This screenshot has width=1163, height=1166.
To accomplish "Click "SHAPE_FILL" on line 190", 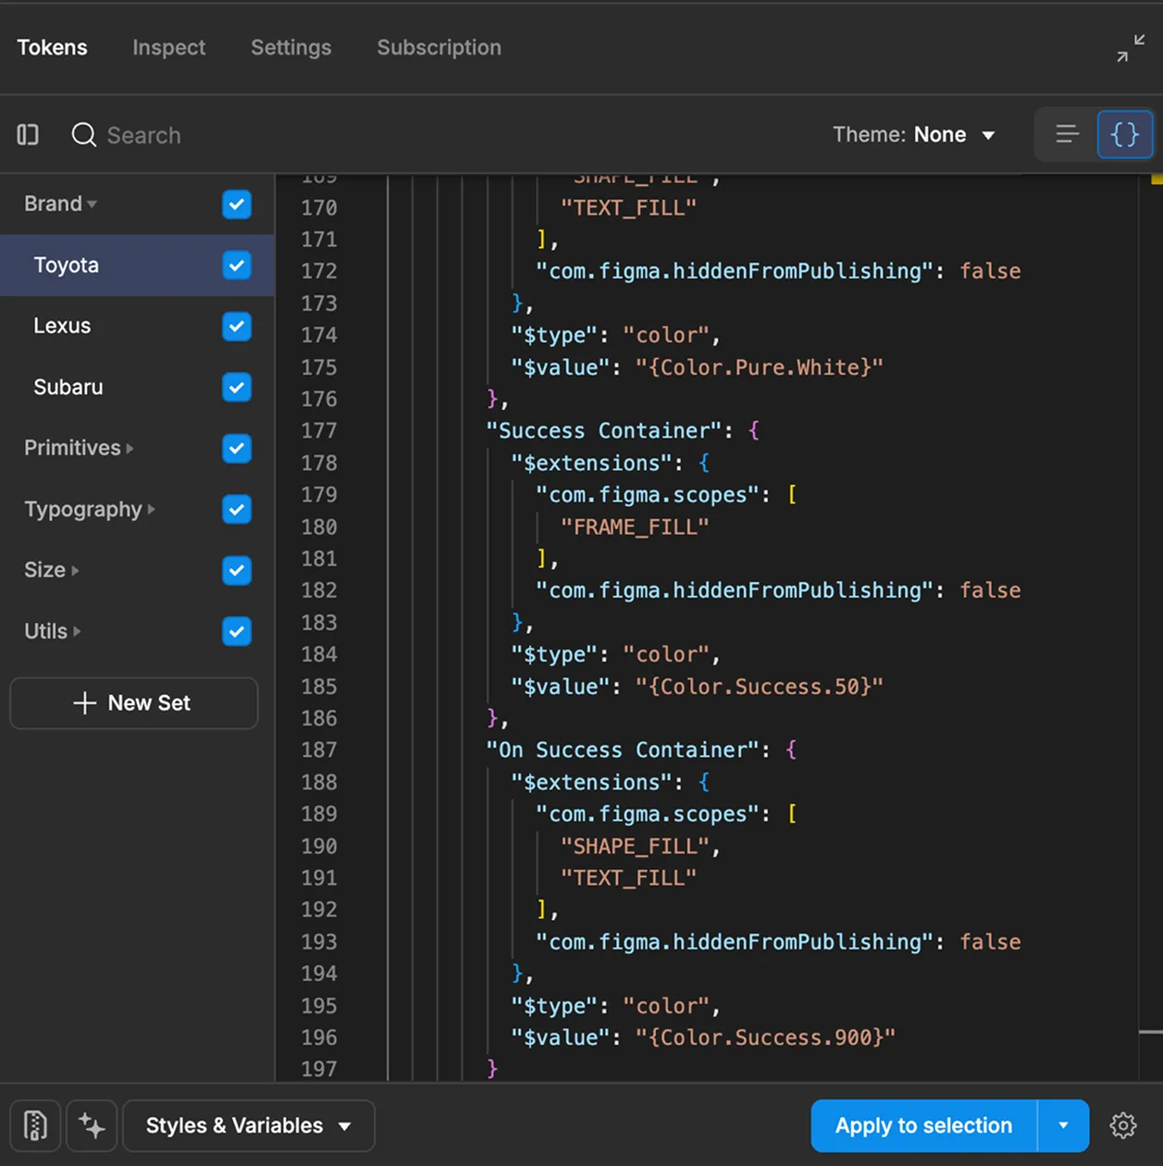I will pyautogui.click(x=635, y=847).
